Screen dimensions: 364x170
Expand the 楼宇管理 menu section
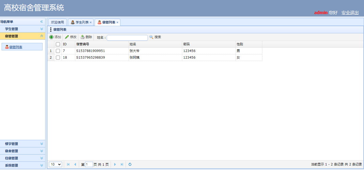pyautogui.click(x=23, y=144)
